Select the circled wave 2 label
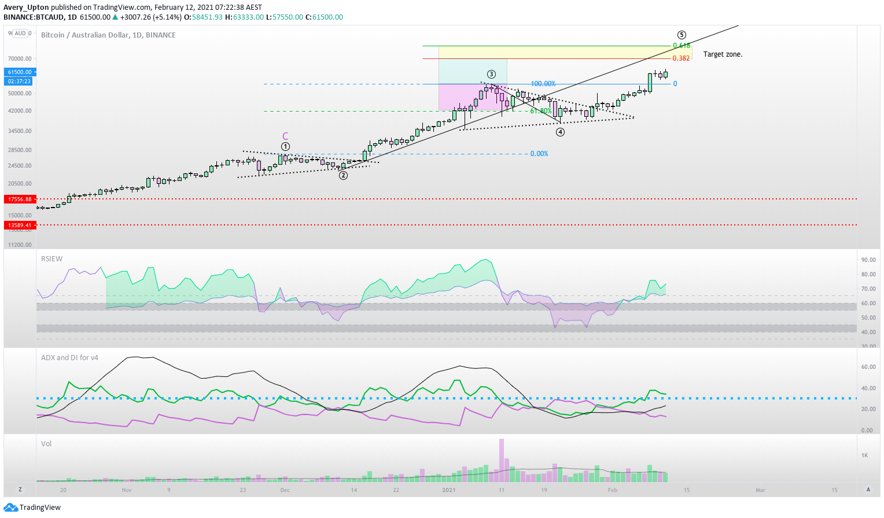Screen dimensions: 884x518 coord(343,175)
